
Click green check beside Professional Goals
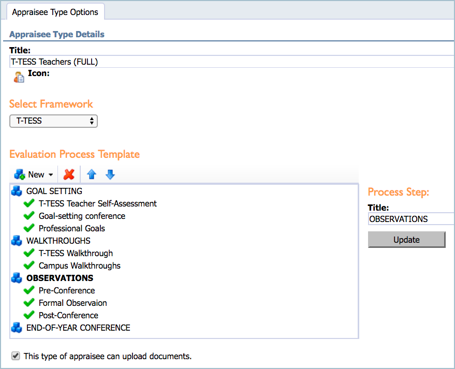point(29,228)
